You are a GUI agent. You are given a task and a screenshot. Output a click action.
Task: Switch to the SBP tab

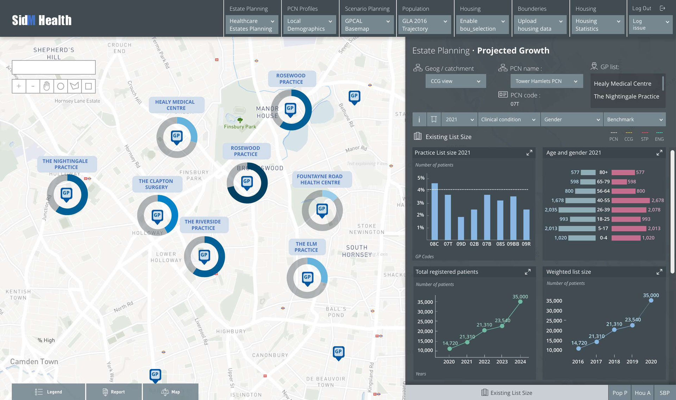[x=664, y=393]
